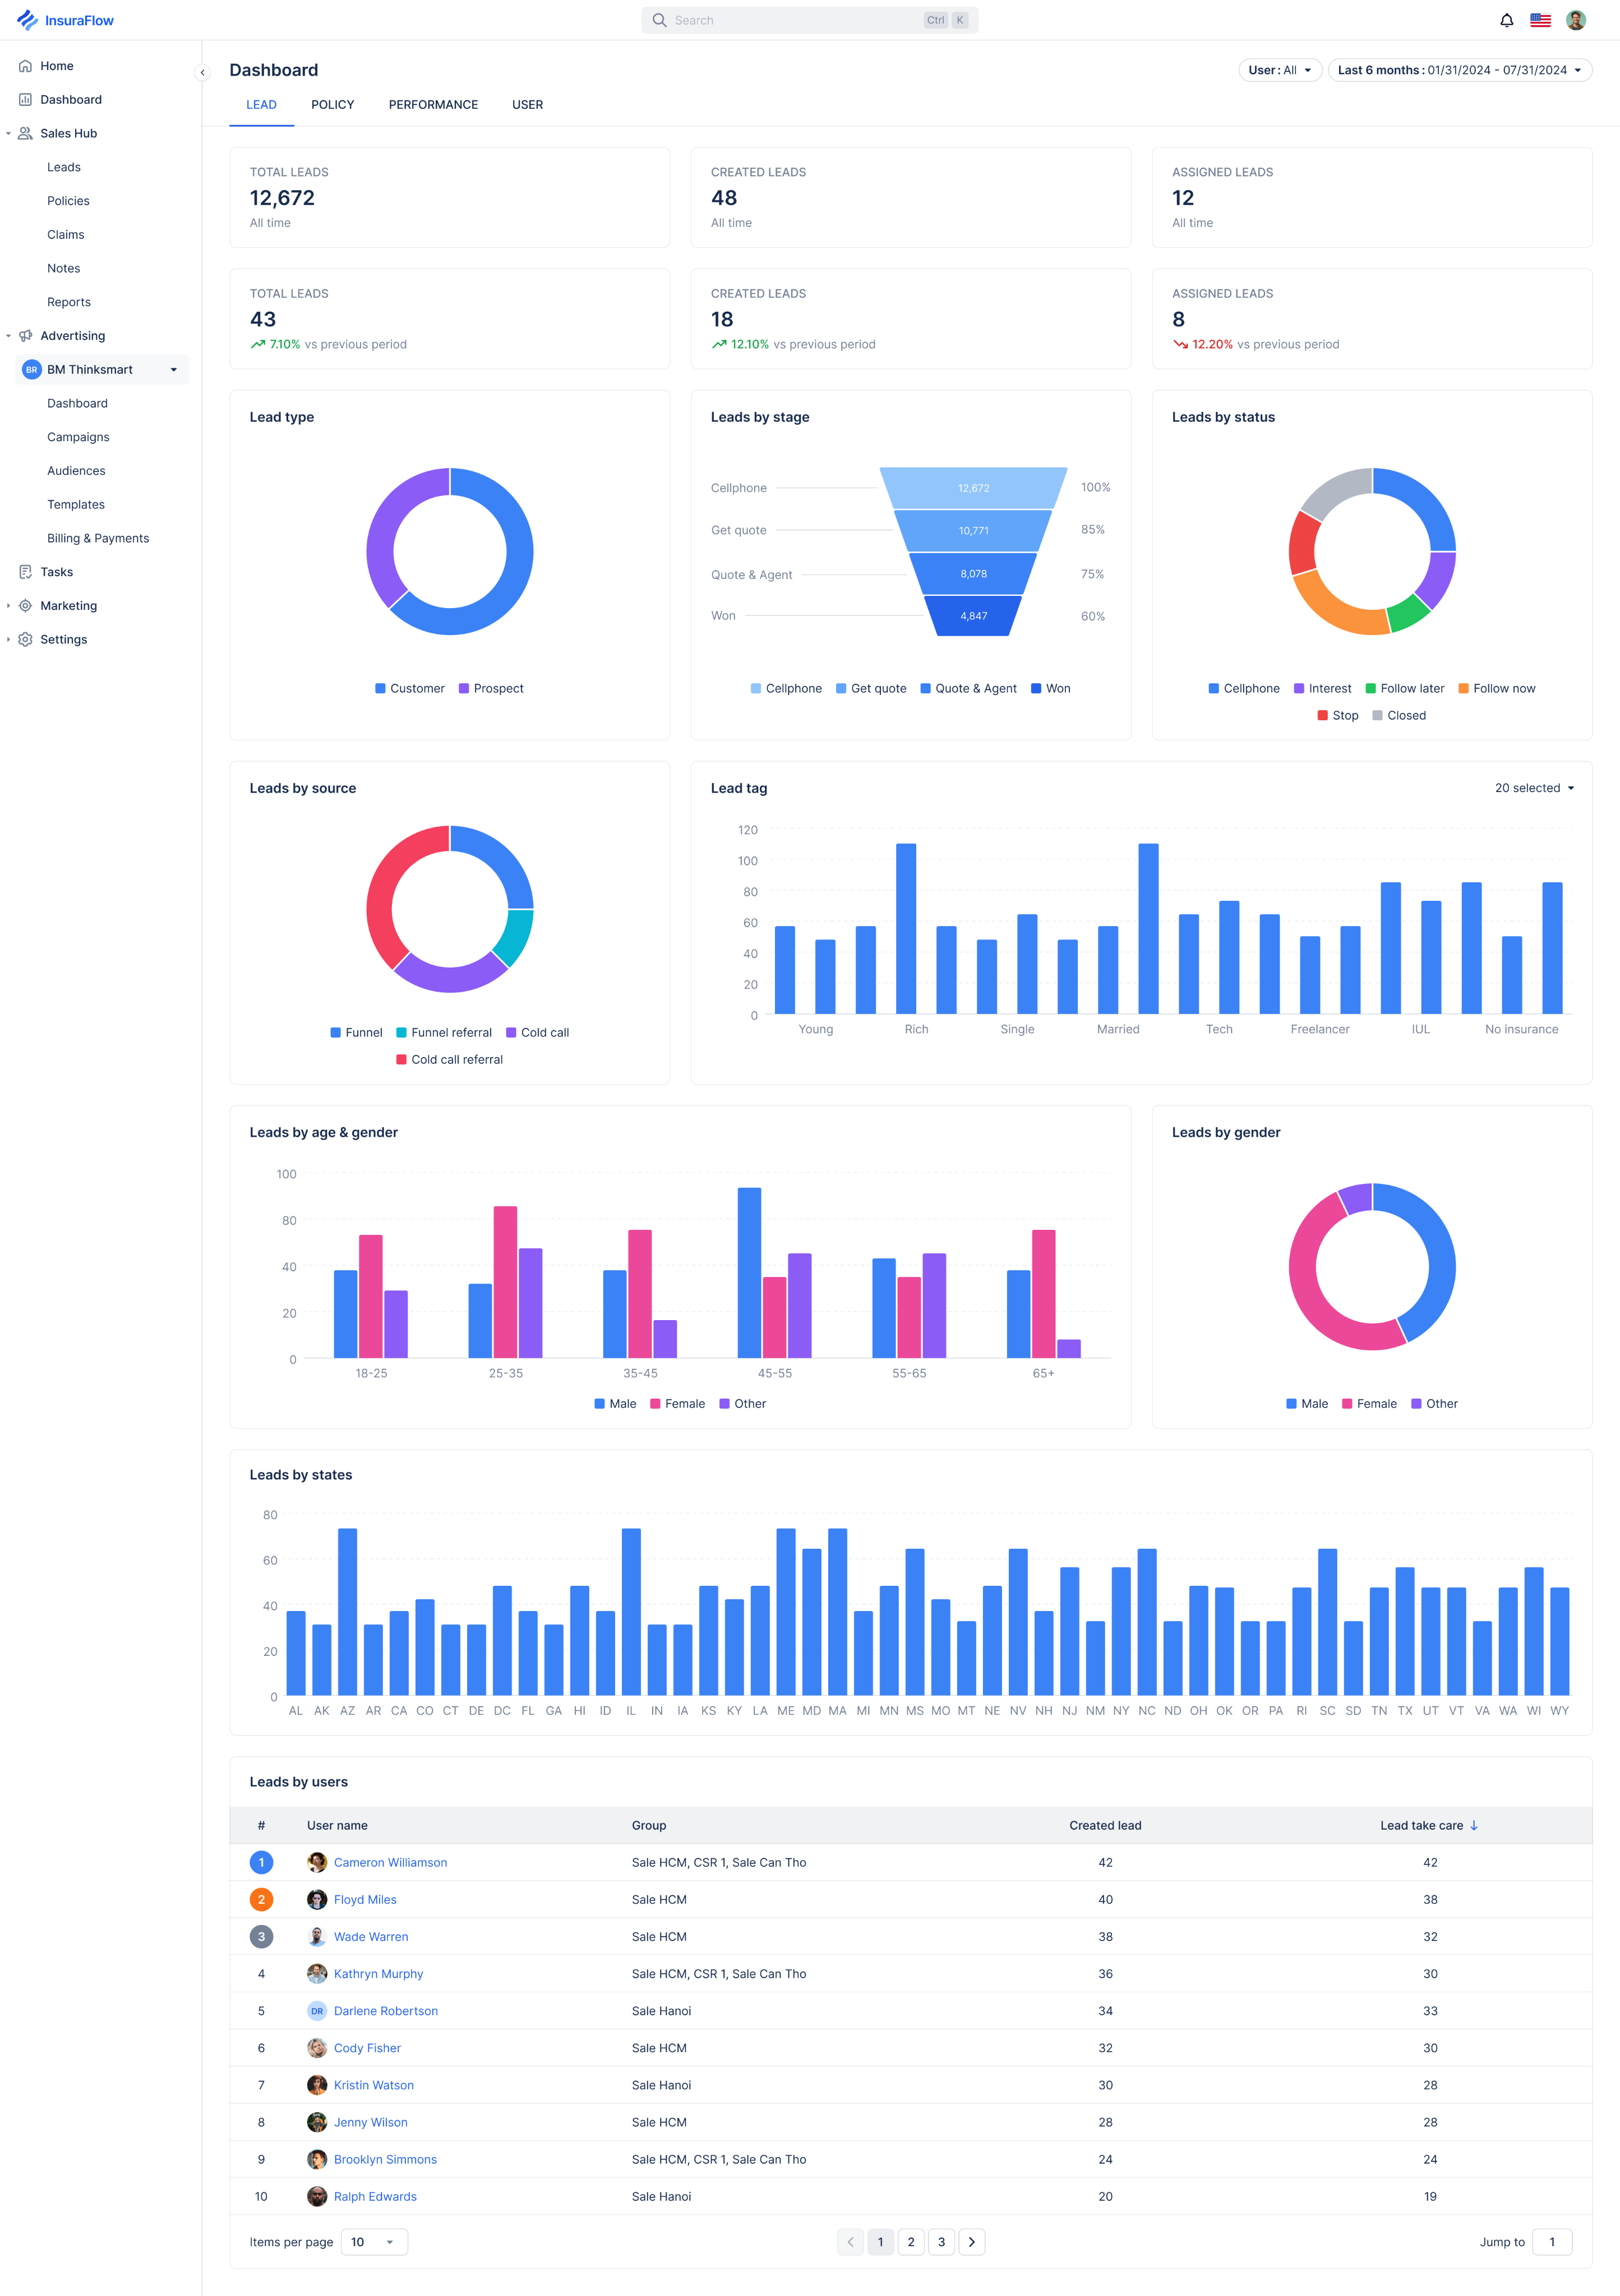Collapse the sidebar with the chevron button

(202, 72)
